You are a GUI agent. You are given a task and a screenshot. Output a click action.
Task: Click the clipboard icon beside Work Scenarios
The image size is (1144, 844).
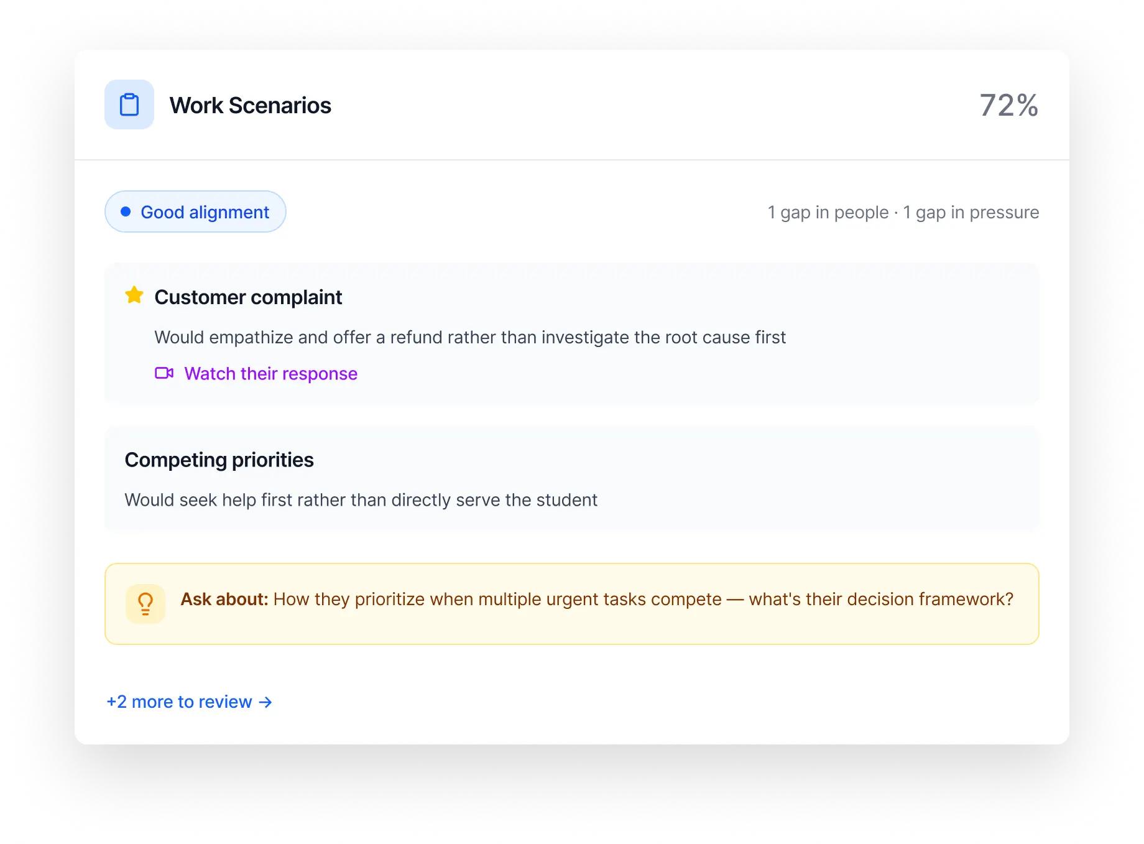[x=129, y=104]
